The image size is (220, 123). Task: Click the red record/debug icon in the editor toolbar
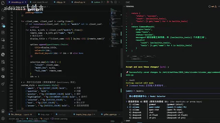click(x=108, y=2)
